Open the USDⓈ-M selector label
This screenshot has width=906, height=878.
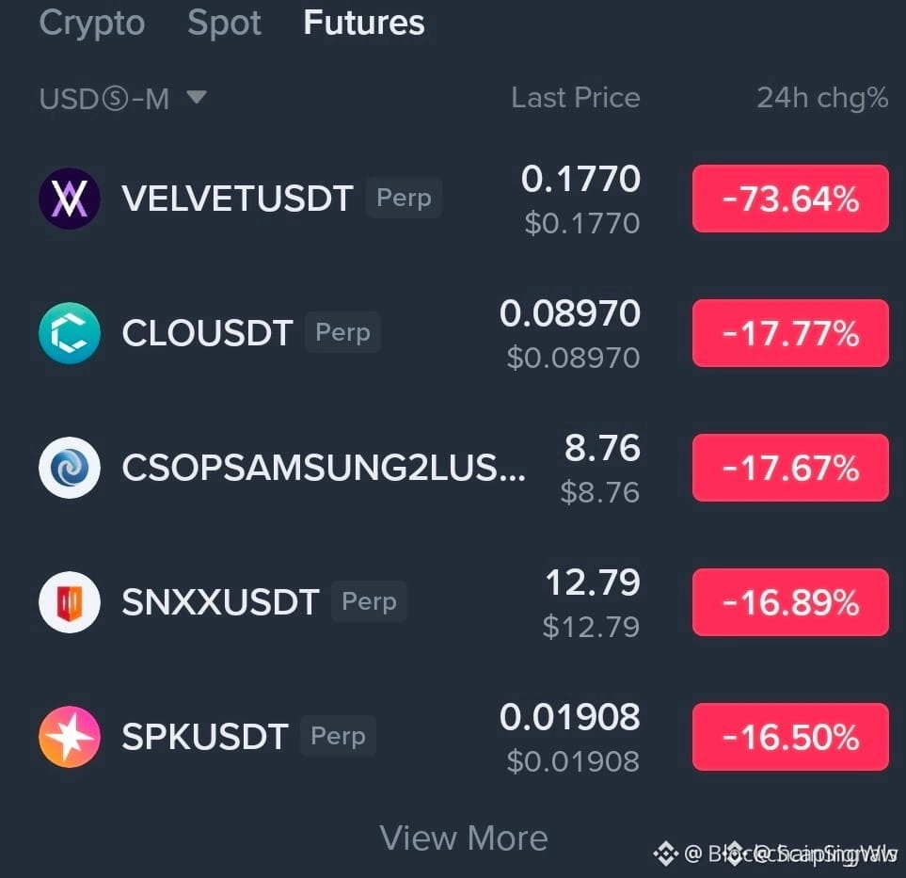click(x=104, y=98)
